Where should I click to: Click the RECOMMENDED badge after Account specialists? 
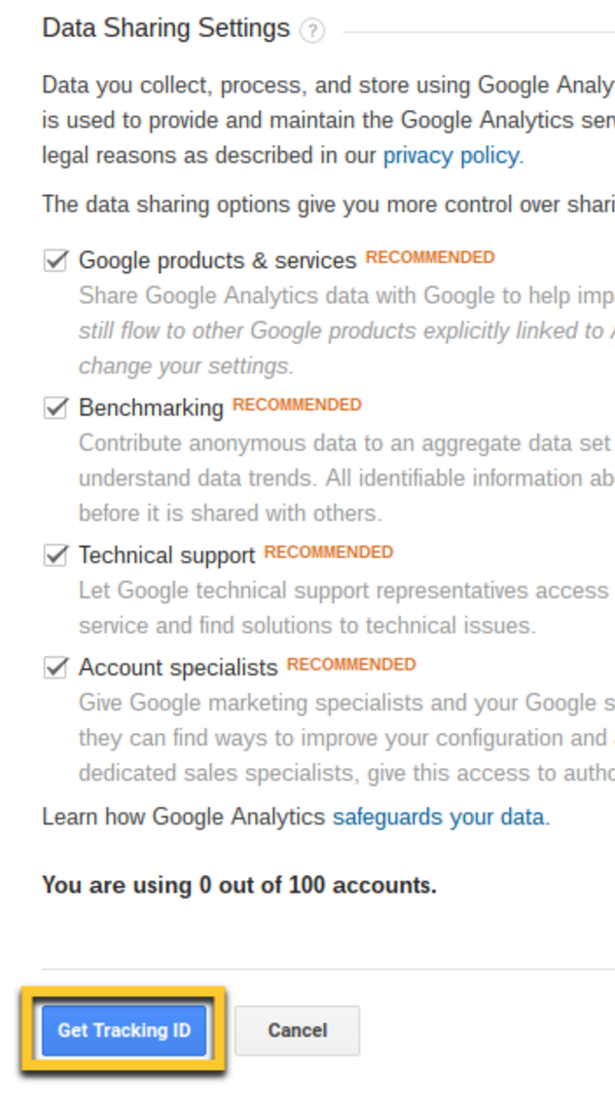point(350,664)
